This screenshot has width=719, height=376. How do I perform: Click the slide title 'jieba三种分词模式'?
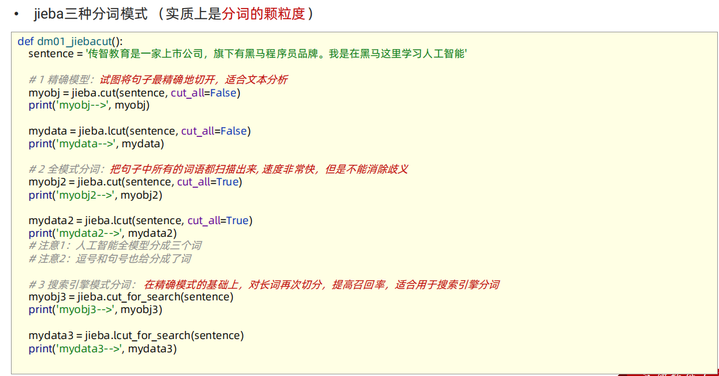click(x=90, y=14)
